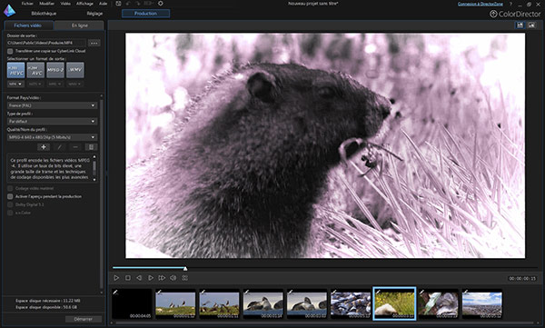
Task: Open preferences via the gear icon
Action: click(160, 4)
